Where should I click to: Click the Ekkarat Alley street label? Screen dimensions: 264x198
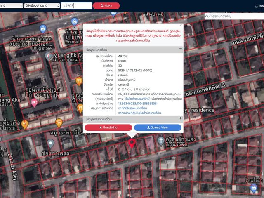point(13,167)
